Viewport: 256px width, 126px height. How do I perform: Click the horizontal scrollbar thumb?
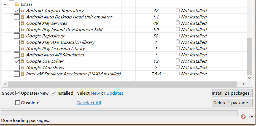pyautogui.click(x=123, y=84)
